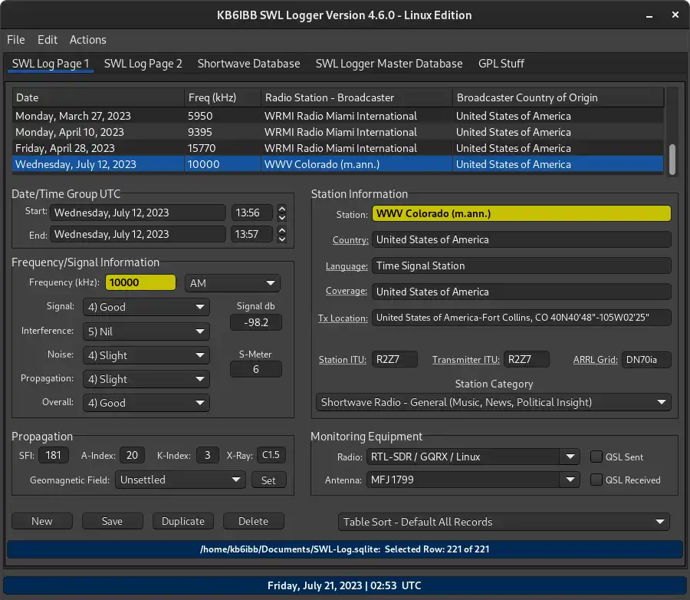Click the Language field showing Time Signal Station

coord(521,265)
